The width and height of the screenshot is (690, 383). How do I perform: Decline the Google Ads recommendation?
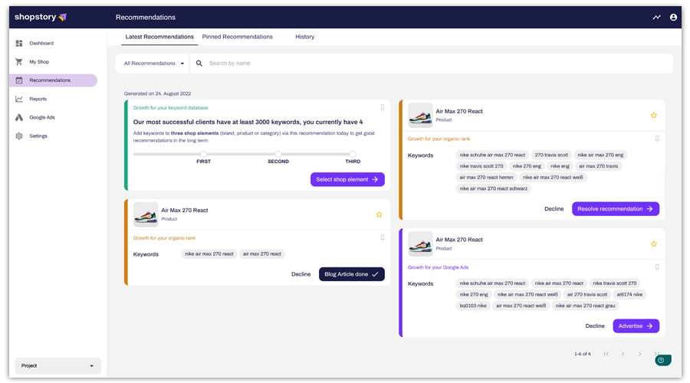pyautogui.click(x=595, y=326)
